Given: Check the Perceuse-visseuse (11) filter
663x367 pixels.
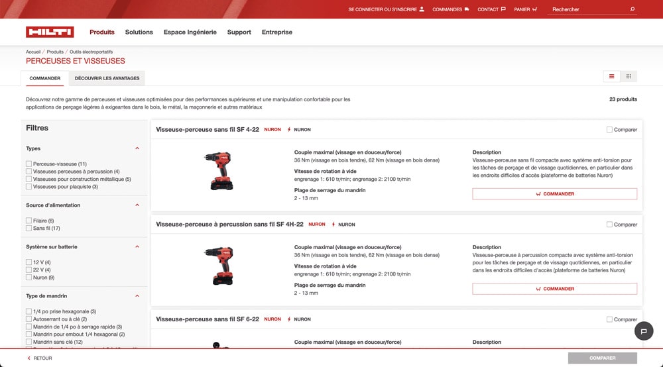Looking at the screenshot, I should (x=29, y=164).
